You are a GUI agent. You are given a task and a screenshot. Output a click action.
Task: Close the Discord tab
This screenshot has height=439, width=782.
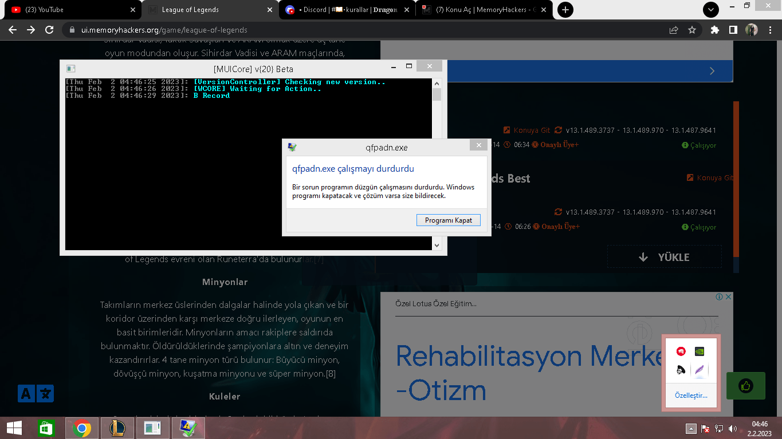pyautogui.click(x=407, y=10)
